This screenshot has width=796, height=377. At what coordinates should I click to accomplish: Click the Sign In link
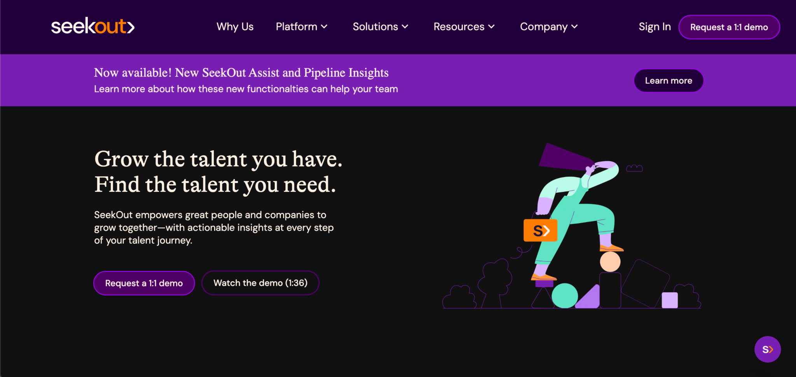tap(655, 27)
